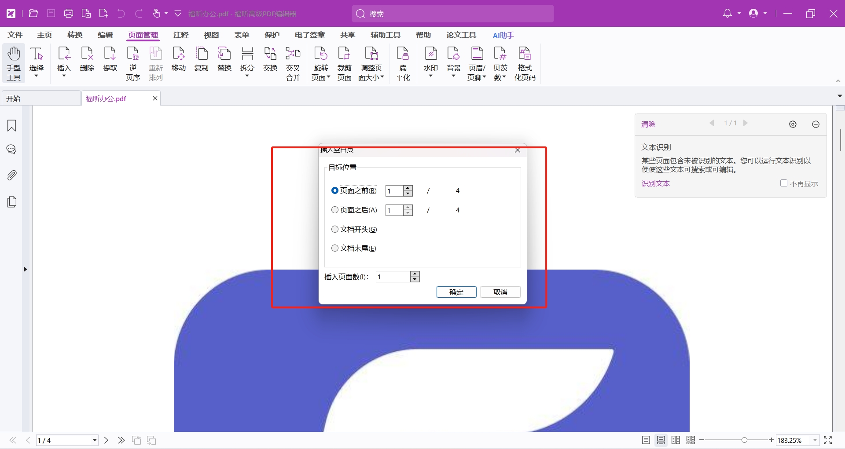Select the 页面之后(A) radio button
845x449 pixels.
[335, 210]
